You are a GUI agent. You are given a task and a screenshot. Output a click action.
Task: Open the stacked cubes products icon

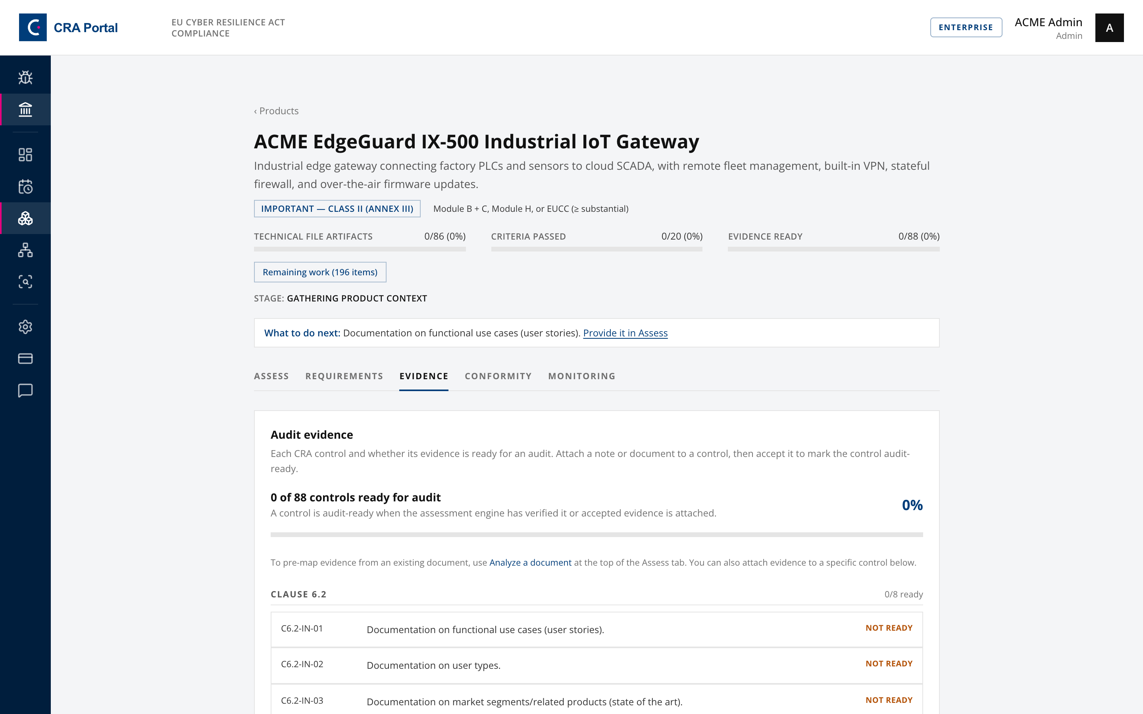[x=25, y=218]
